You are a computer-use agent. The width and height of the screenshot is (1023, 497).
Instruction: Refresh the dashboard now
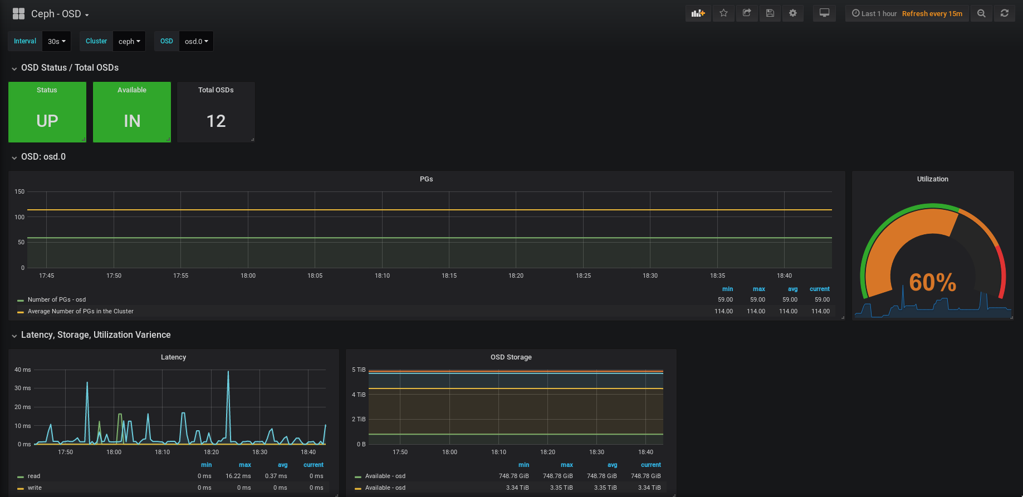click(x=1005, y=13)
